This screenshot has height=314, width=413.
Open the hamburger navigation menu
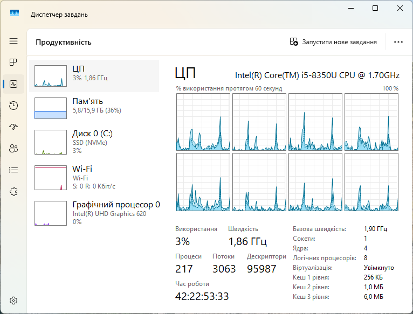[13, 41]
